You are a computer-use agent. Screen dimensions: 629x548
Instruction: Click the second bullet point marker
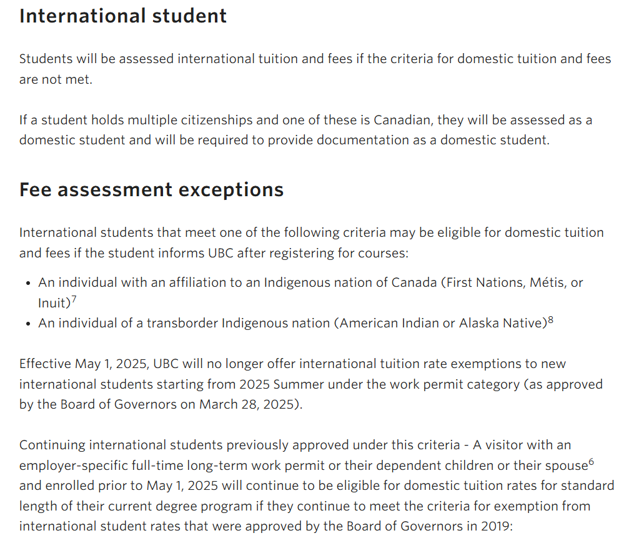pyautogui.click(x=29, y=324)
